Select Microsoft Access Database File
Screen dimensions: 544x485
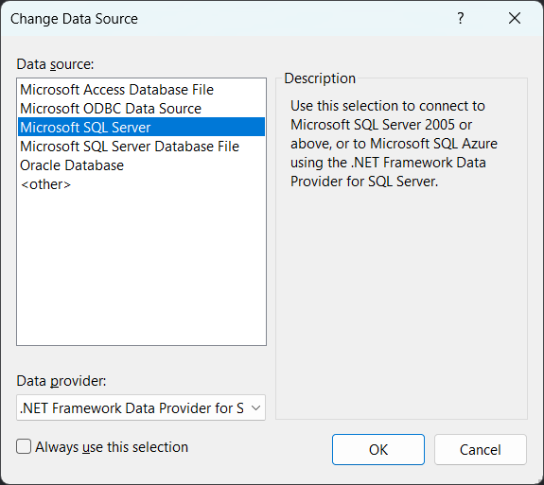(141, 90)
